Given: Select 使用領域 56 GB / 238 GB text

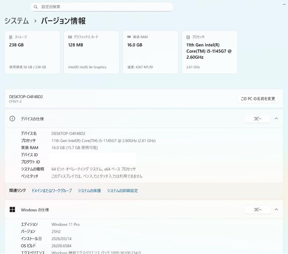Looking at the screenshot, I should [x=27, y=67].
